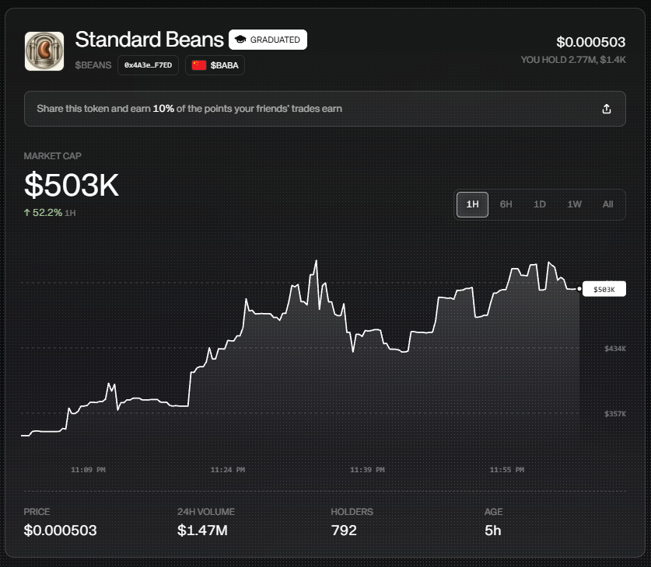Click the 24H VOLUME label
651x567 pixels.
point(206,512)
